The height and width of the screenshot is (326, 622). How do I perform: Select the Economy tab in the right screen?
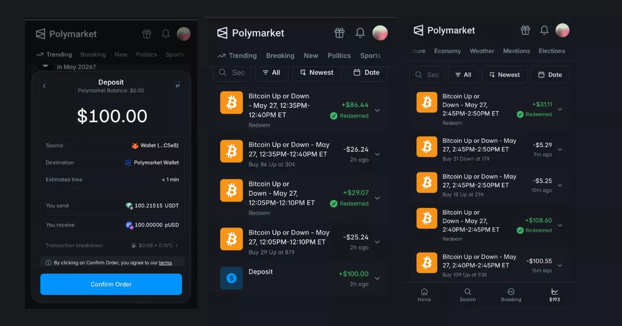[x=447, y=51]
